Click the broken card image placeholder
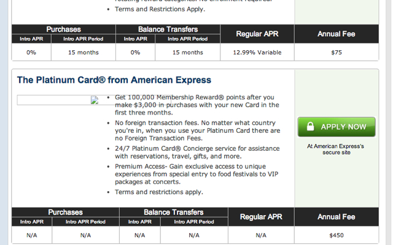This screenshot has width=393, height=245. tap(95, 100)
